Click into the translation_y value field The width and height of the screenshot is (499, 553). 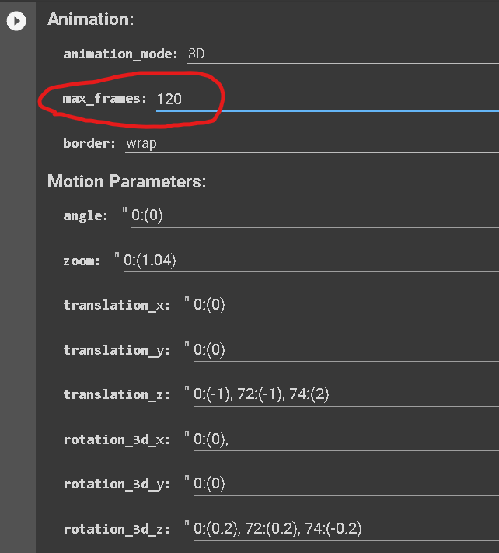click(346, 350)
